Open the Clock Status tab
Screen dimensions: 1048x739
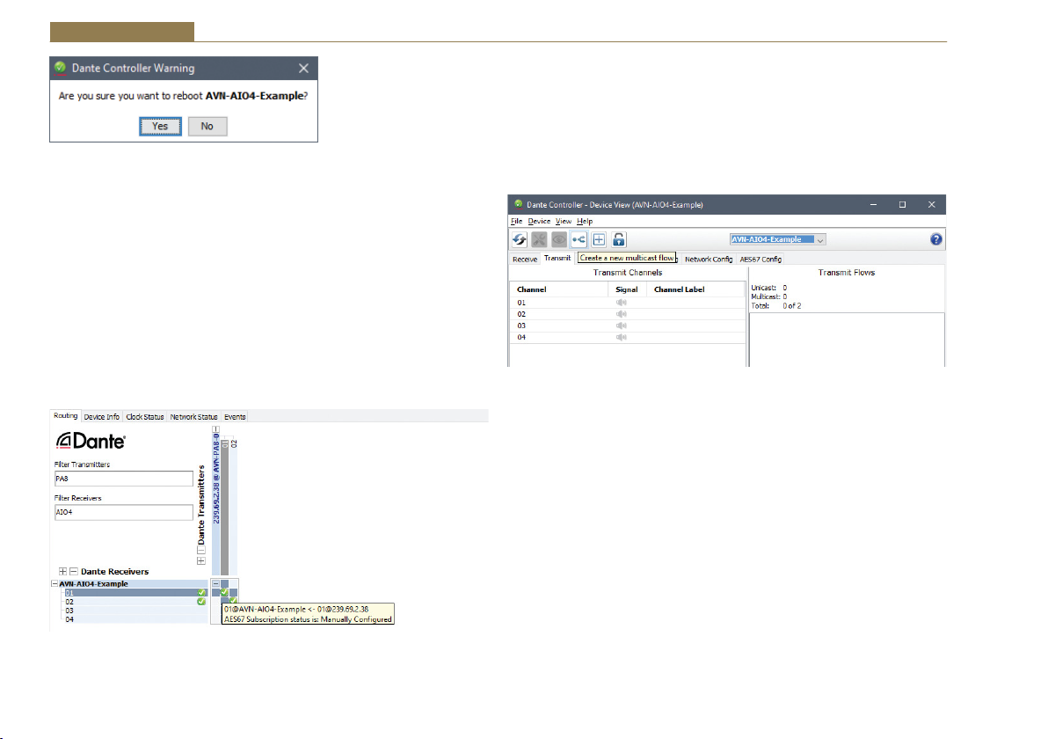(145, 417)
